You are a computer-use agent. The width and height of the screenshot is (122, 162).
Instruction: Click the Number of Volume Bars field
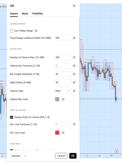tap(63, 57)
